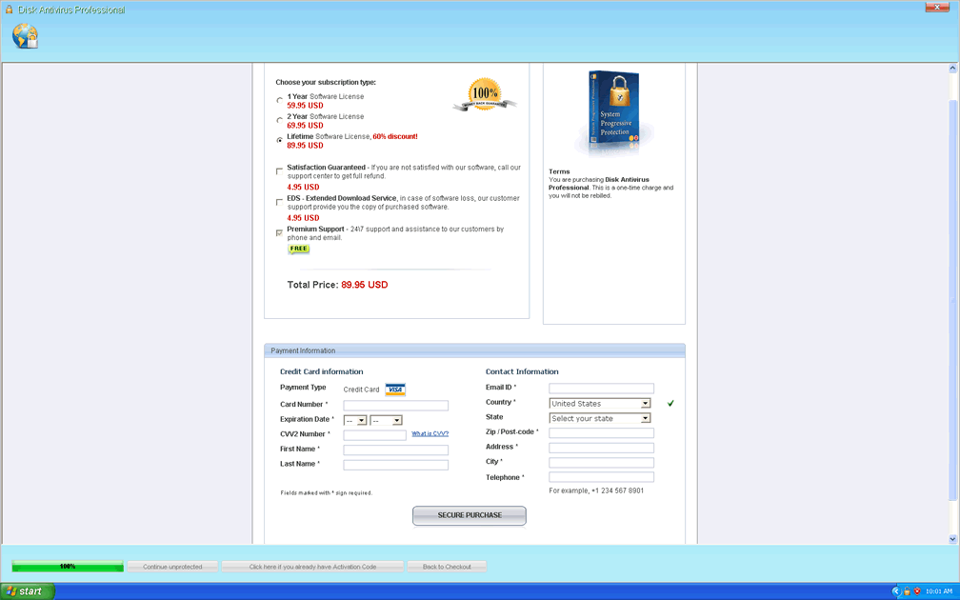Open the expiration month dropdown
Screen dimensions: 960x600
click(355, 420)
